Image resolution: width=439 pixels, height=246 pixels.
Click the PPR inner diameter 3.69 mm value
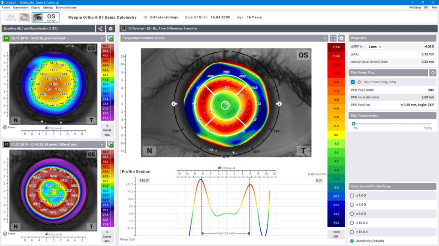[x=428, y=97]
